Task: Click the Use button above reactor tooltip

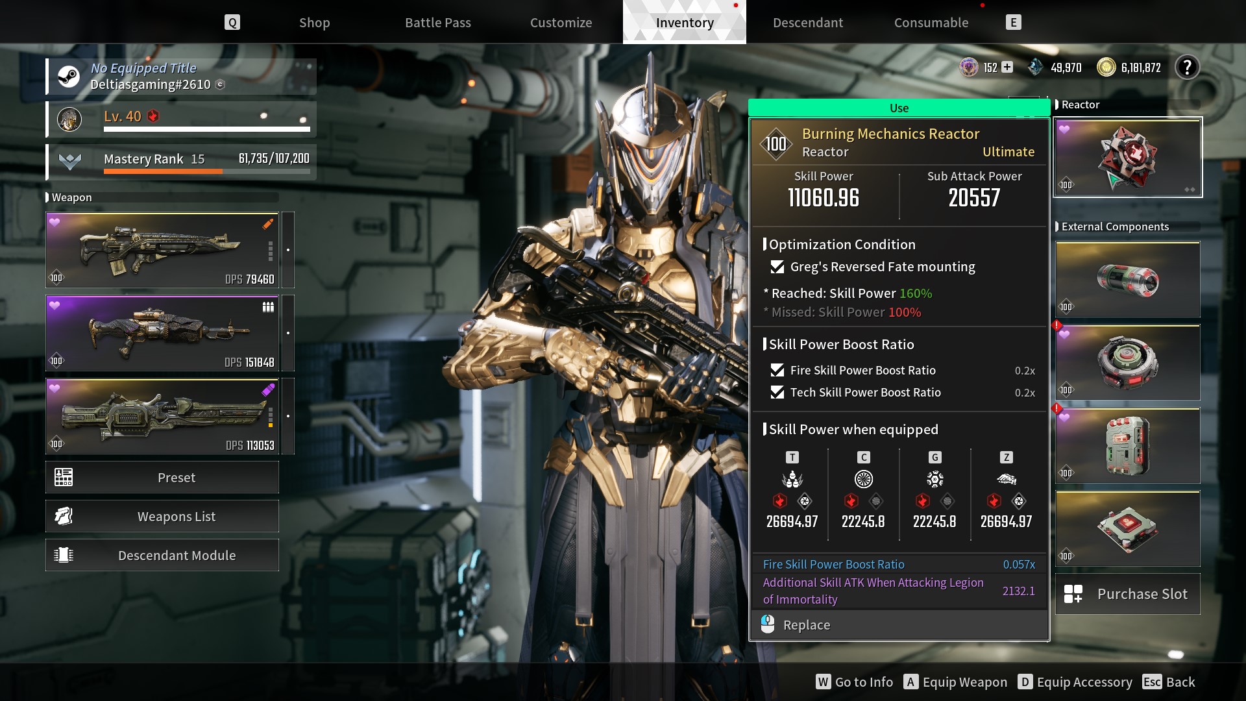Action: click(x=899, y=108)
